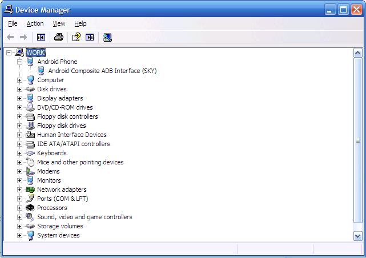Click the Ports (COM & LPT) plug icon
366x258 pixels.
(x=30, y=199)
